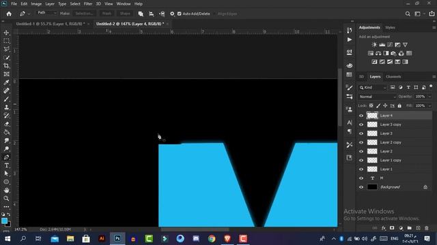Add a layer style with fx icon
Screen dimensions: 437x245
(x=384, y=228)
